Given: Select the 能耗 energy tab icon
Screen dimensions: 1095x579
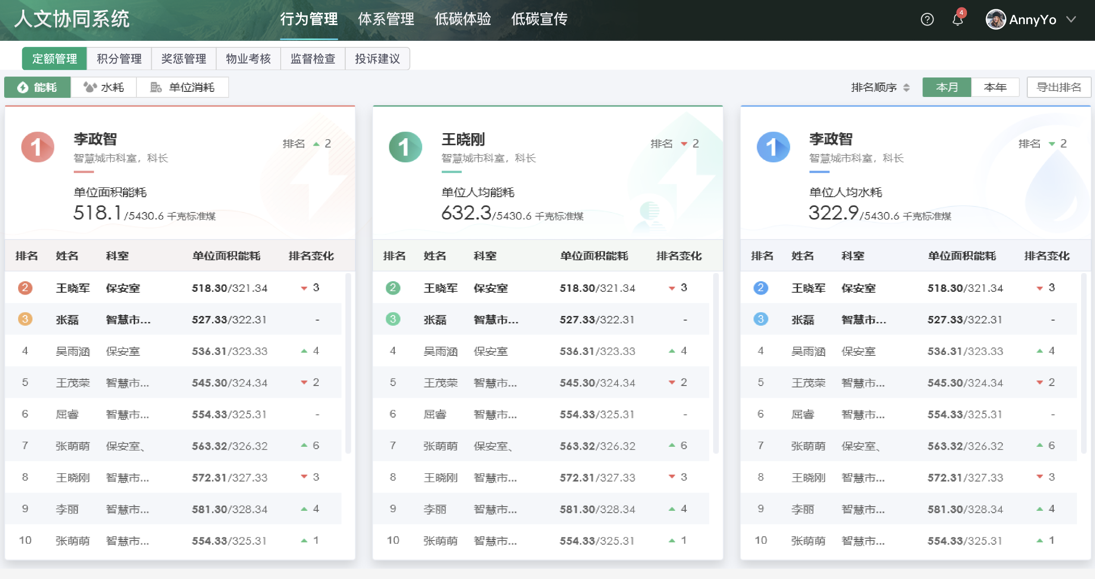Looking at the screenshot, I should (x=23, y=87).
